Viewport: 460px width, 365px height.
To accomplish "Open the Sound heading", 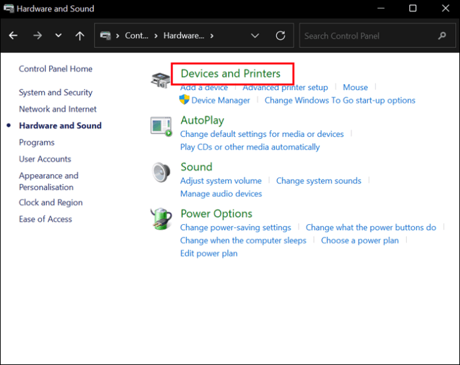I will (x=197, y=167).
